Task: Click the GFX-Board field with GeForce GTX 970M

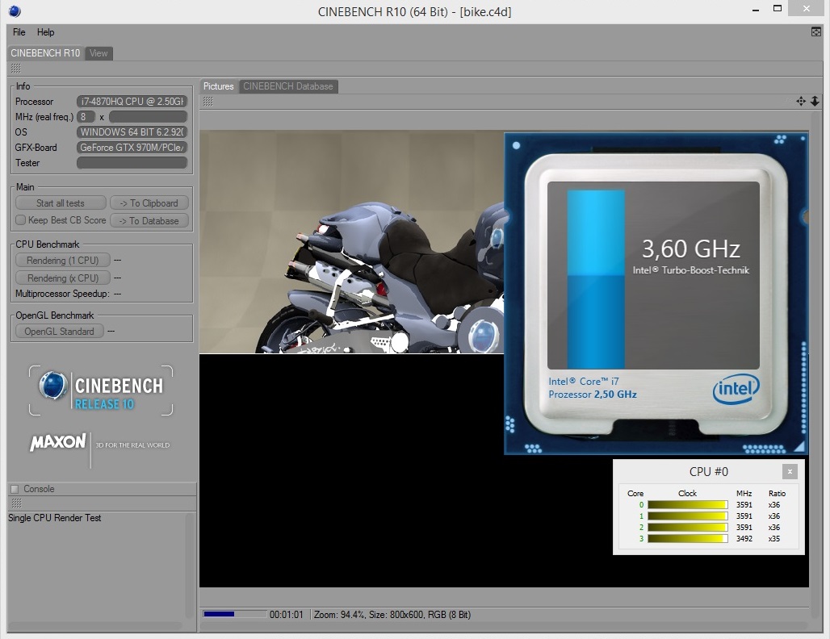Action: coord(132,148)
